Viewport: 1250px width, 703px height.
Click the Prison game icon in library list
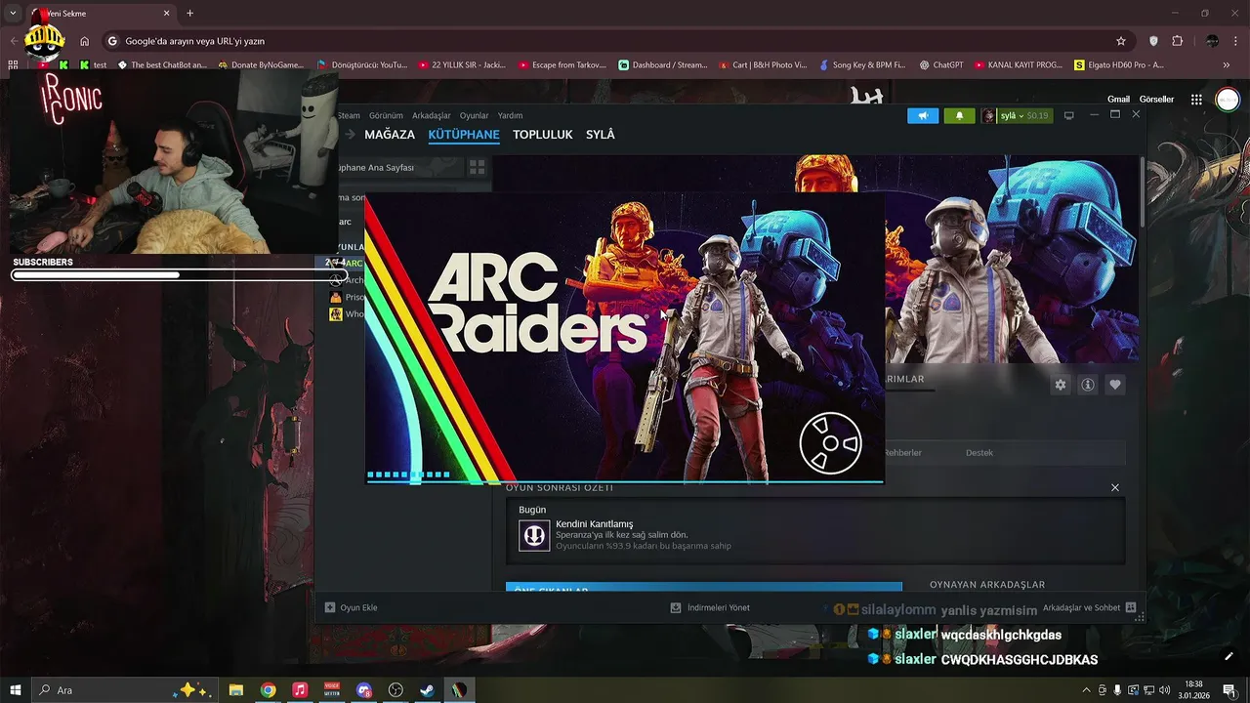click(x=336, y=297)
